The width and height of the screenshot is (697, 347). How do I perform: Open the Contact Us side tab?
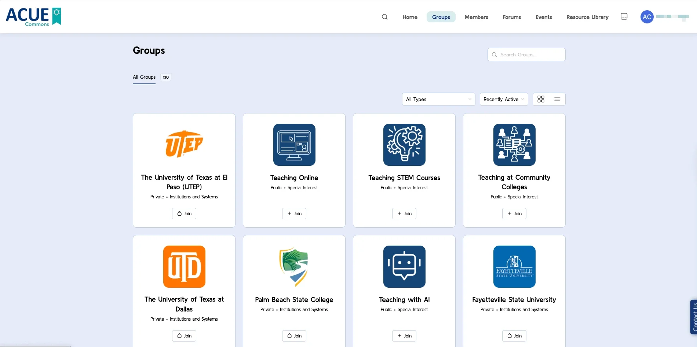(693, 317)
